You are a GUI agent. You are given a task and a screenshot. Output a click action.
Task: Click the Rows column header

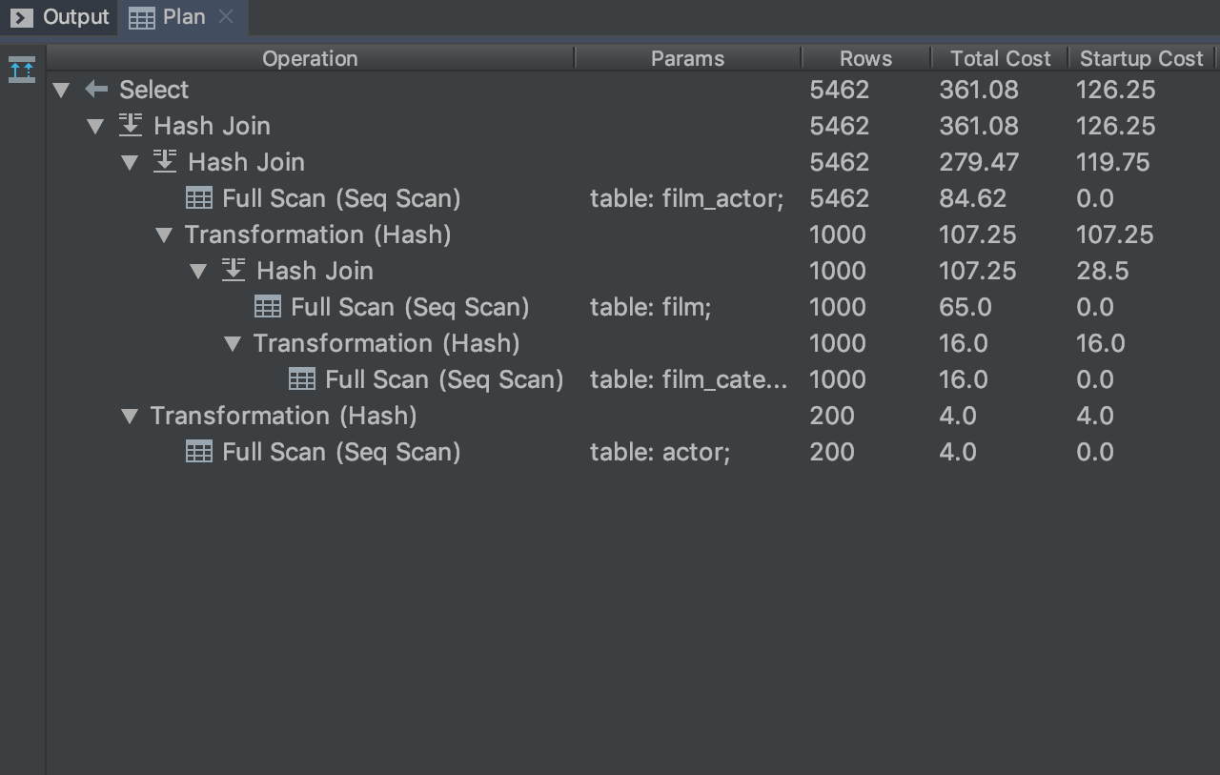click(865, 58)
